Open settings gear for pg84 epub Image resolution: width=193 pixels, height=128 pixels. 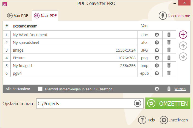[157, 73]
